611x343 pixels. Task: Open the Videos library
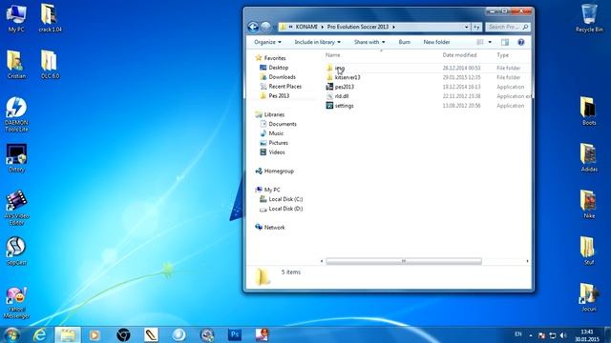276,152
